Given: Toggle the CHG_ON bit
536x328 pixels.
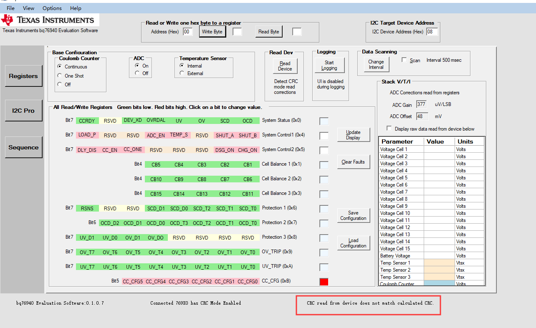Looking at the screenshot, I should [248, 150].
